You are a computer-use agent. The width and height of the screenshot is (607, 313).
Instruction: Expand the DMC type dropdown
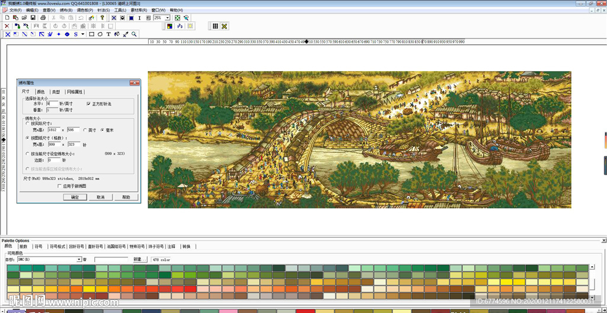tap(79, 259)
